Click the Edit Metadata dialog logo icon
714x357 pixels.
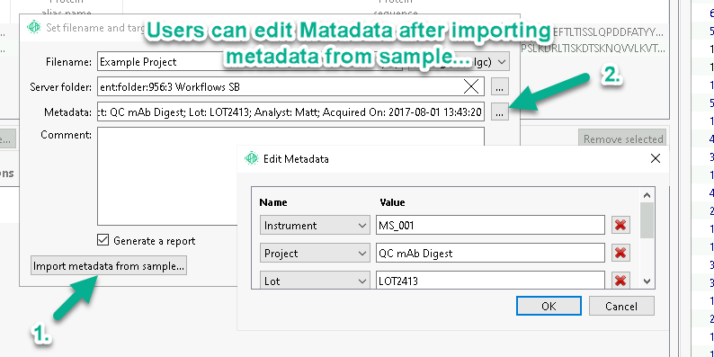tap(252, 158)
